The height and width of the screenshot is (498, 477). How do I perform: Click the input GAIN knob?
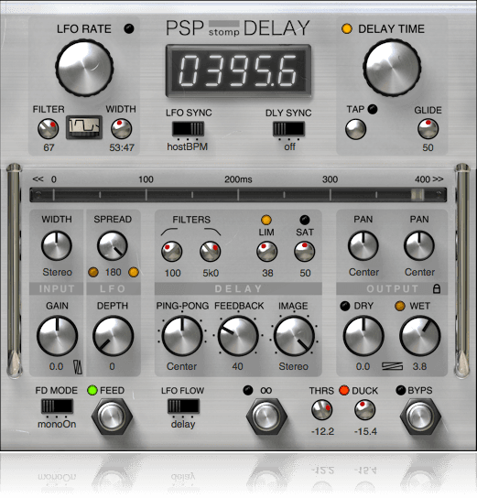coord(57,336)
